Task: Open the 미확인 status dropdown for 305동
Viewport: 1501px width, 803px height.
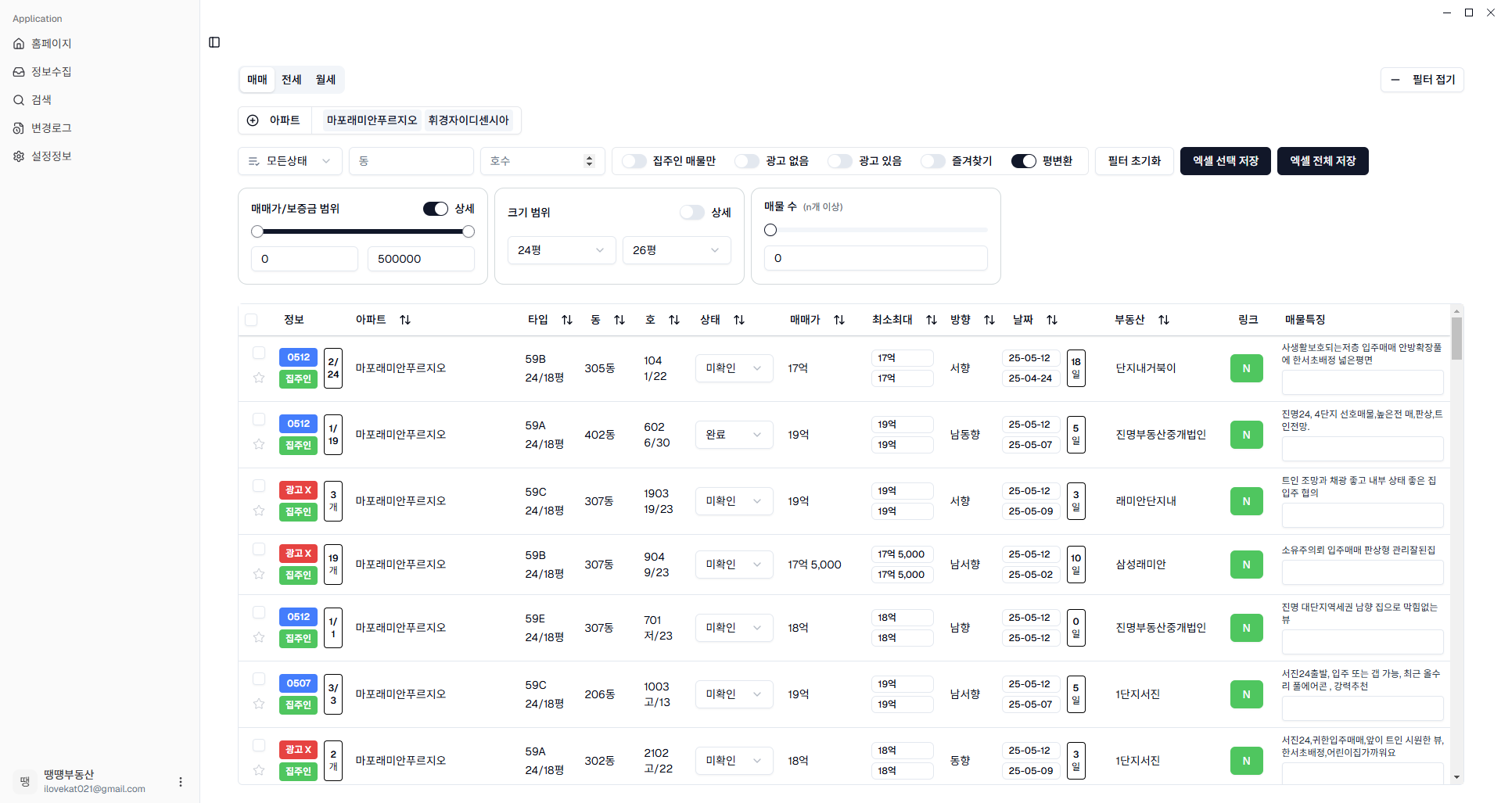Action: (x=734, y=368)
